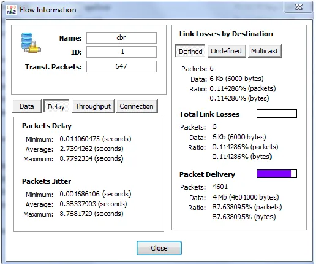Switch to the Data tab
The image size is (316, 264).
click(x=27, y=106)
